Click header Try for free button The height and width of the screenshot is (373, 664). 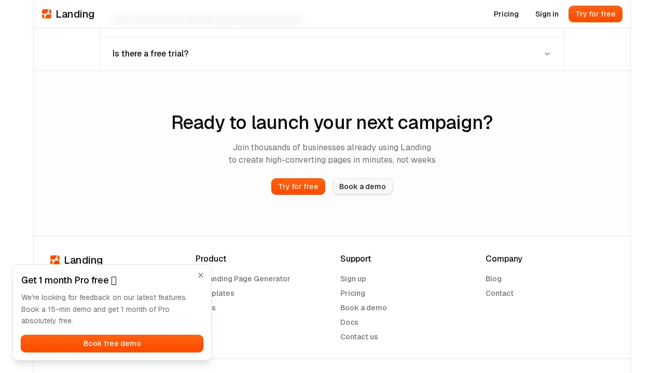pos(595,14)
